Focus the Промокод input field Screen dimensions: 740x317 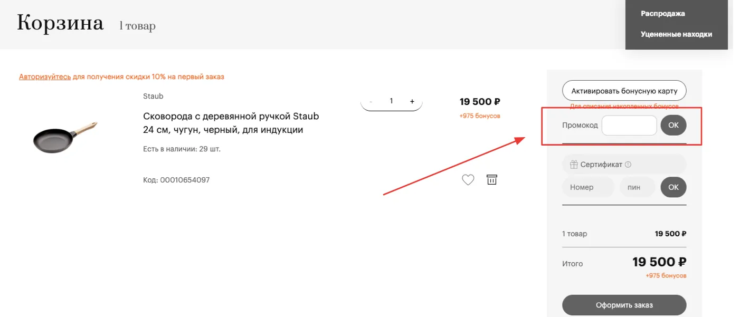pyautogui.click(x=629, y=126)
